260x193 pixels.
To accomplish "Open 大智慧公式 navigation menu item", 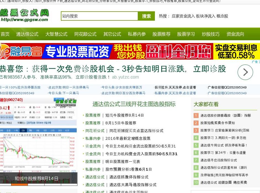I will pyautogui.click(x=56, y=34).
